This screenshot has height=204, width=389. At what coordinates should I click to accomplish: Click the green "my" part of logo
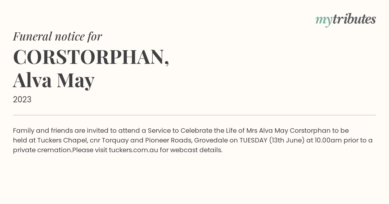(x=324, y=21)
